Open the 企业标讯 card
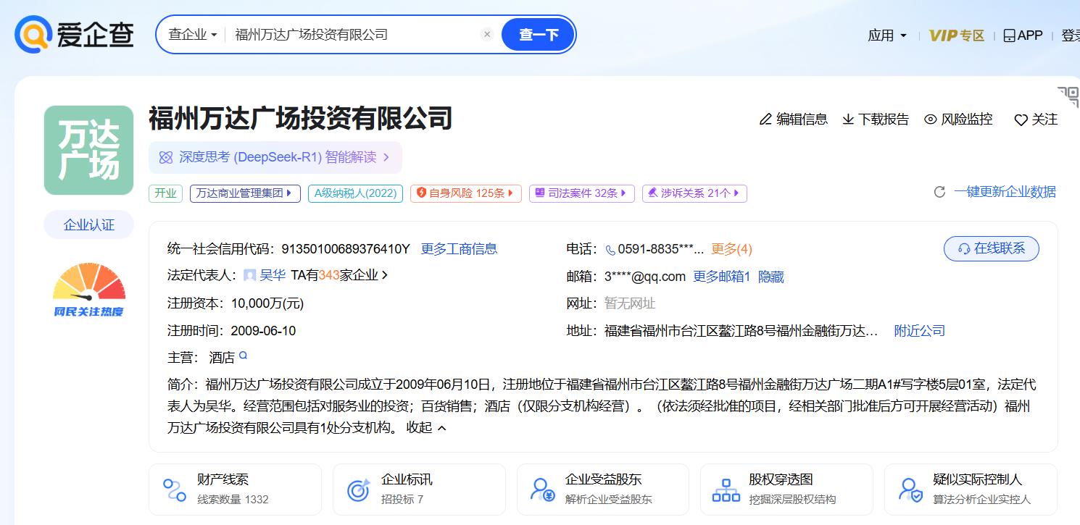The height and width of the screenshot is (525, 1080). [x=419, y=490]
